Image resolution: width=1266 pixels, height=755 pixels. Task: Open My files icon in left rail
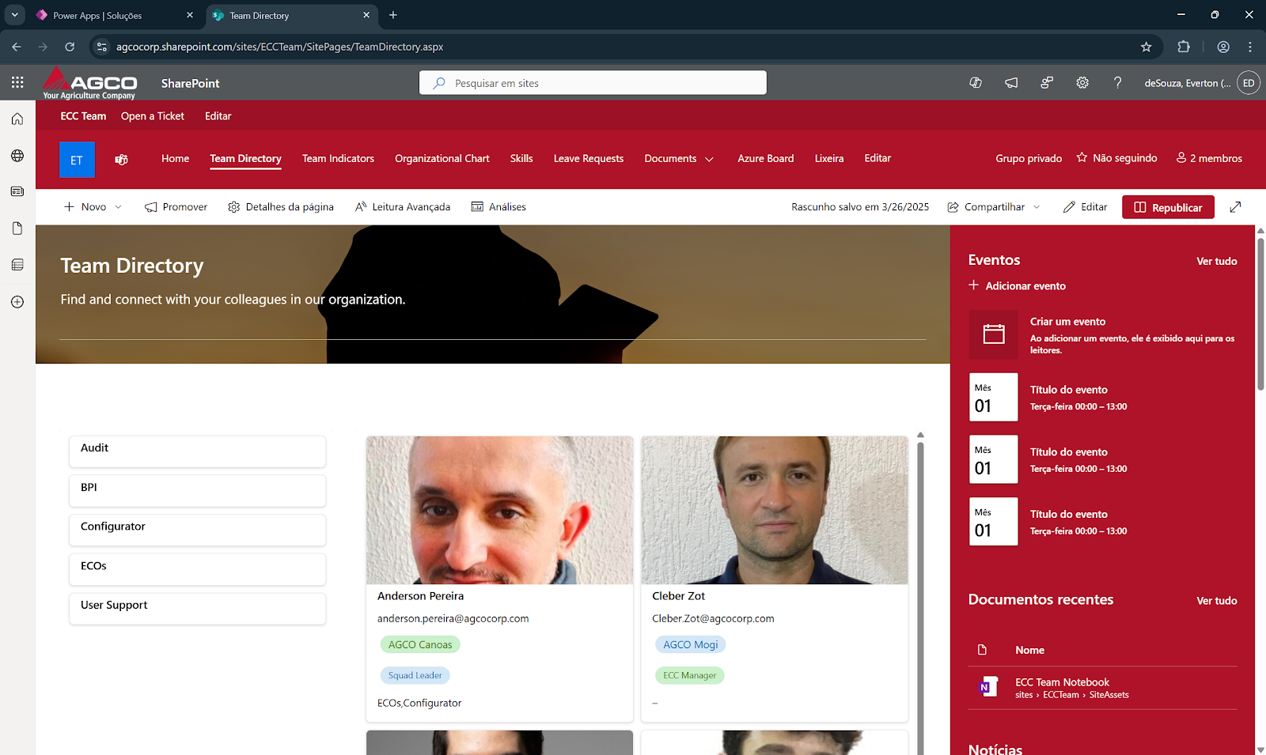[x=17, y=228]
